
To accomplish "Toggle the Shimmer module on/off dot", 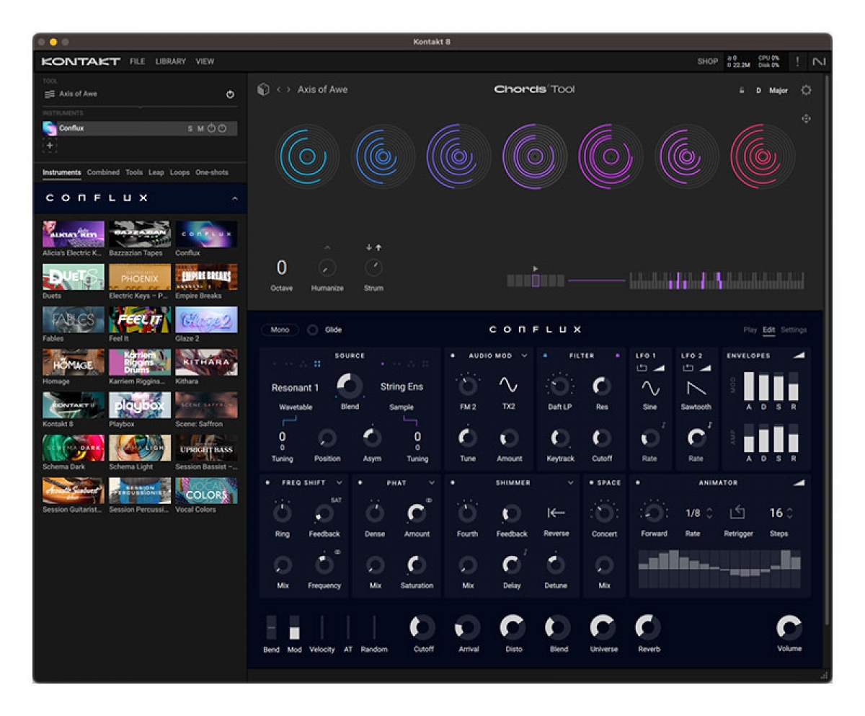I will click(453, 482).
